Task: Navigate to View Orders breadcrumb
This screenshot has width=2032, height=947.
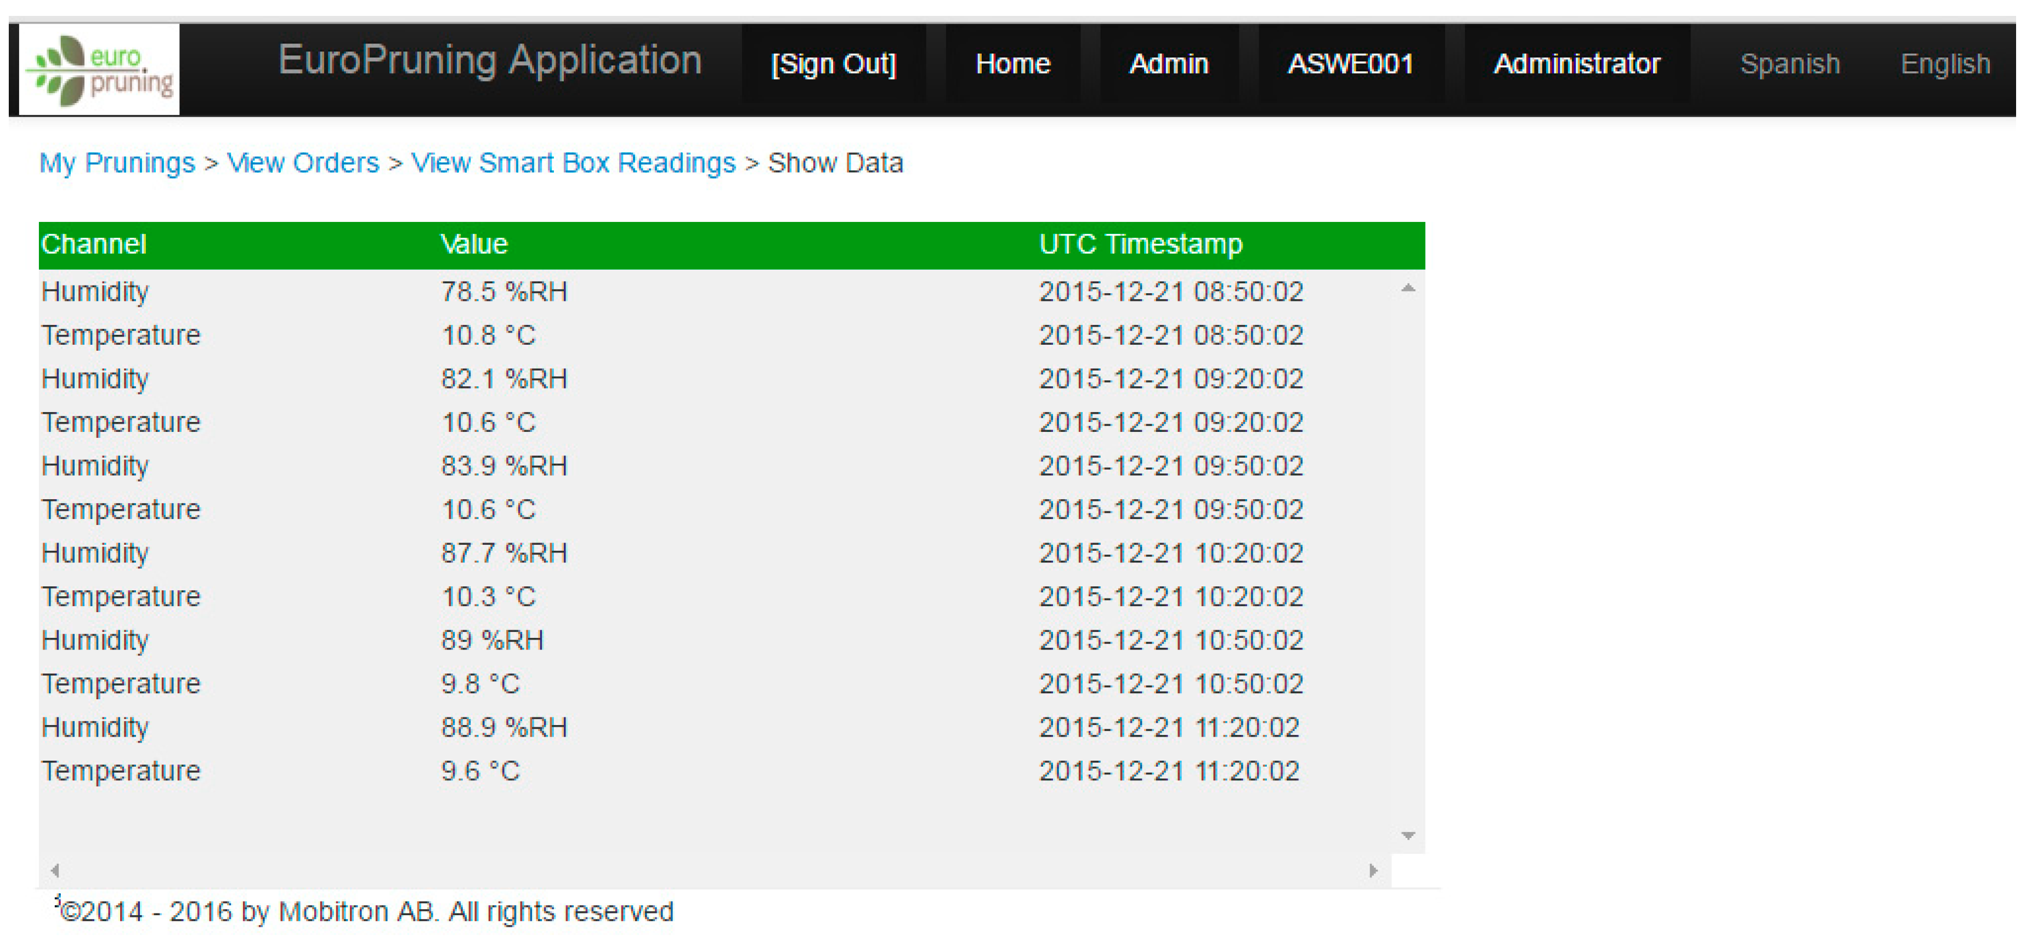Action: coord(303,163)
